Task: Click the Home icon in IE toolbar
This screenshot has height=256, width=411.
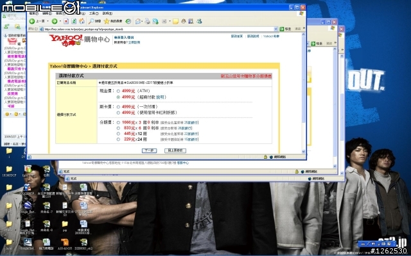Action: [82, 21]
